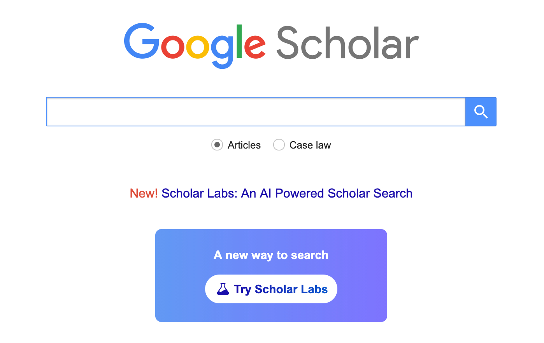Click the "A new way to search" heading
The width and height of the screenshot is (544, 343).
coord(271,255)
